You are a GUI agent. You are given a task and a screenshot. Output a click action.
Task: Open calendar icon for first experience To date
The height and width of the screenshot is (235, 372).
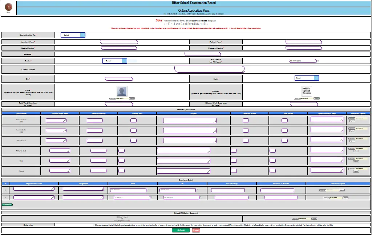tap(197, 190)
